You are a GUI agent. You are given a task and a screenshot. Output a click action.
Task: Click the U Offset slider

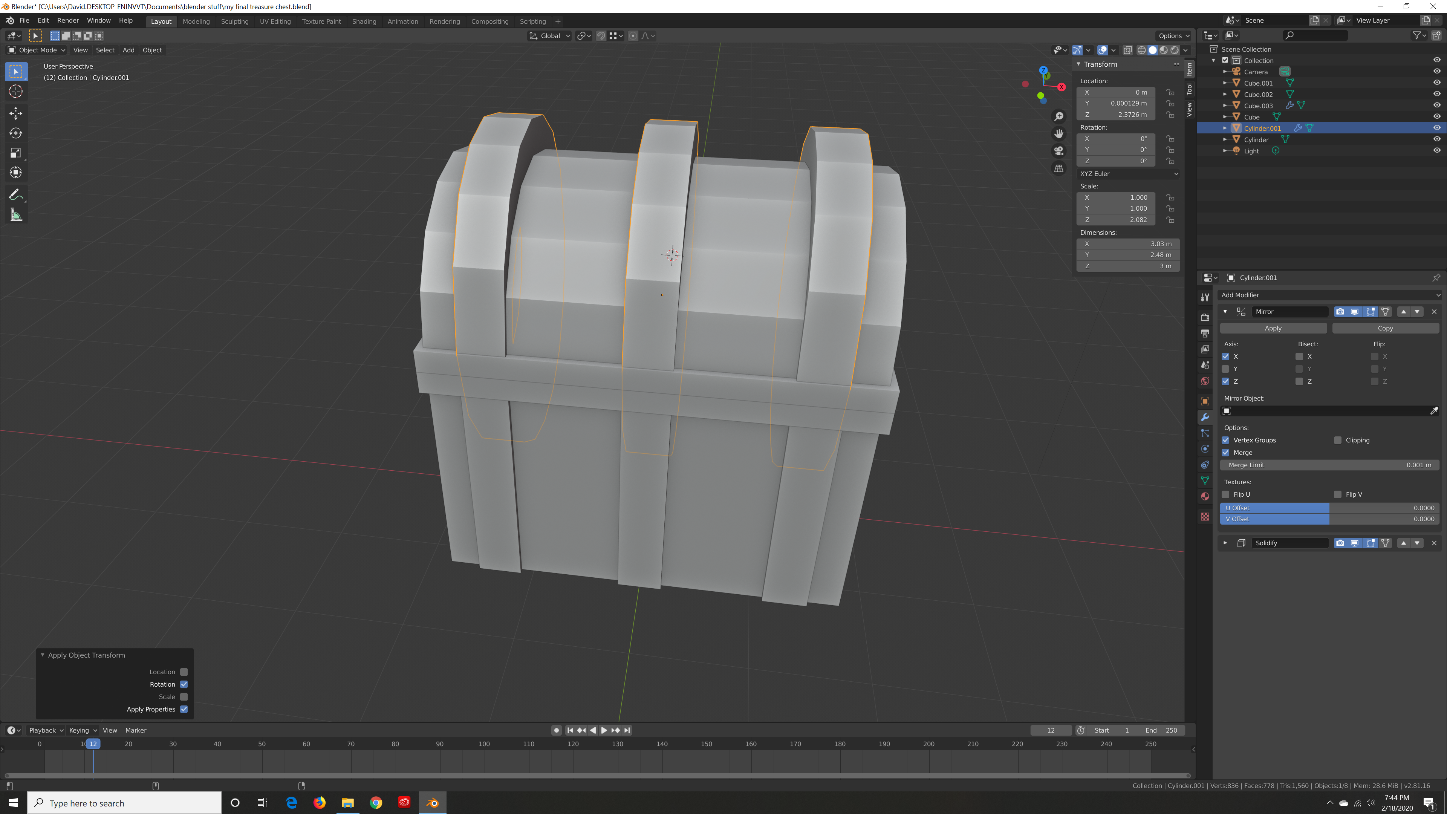point(1329,508)
